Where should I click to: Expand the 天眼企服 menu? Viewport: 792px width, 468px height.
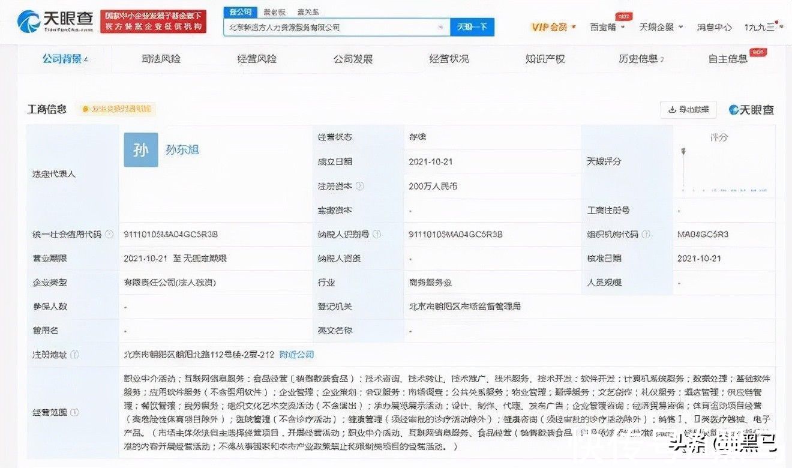(661, 27)
